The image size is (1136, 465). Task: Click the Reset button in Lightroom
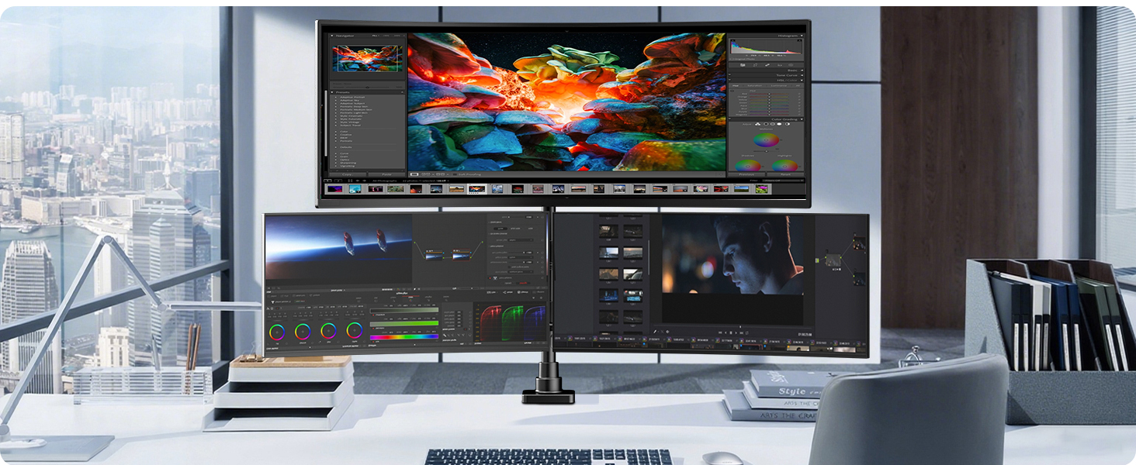pos(784,174)
